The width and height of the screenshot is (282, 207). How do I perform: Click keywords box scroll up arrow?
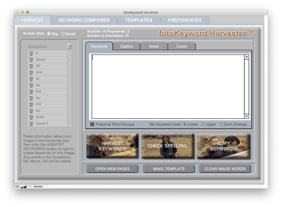point(246,57)
